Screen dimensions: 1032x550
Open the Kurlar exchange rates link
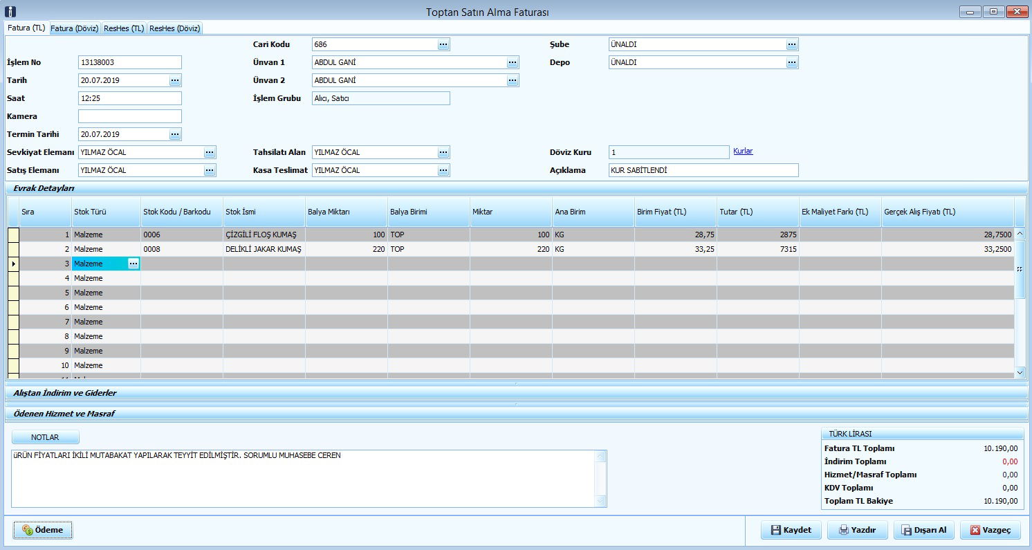pos(743,151)
